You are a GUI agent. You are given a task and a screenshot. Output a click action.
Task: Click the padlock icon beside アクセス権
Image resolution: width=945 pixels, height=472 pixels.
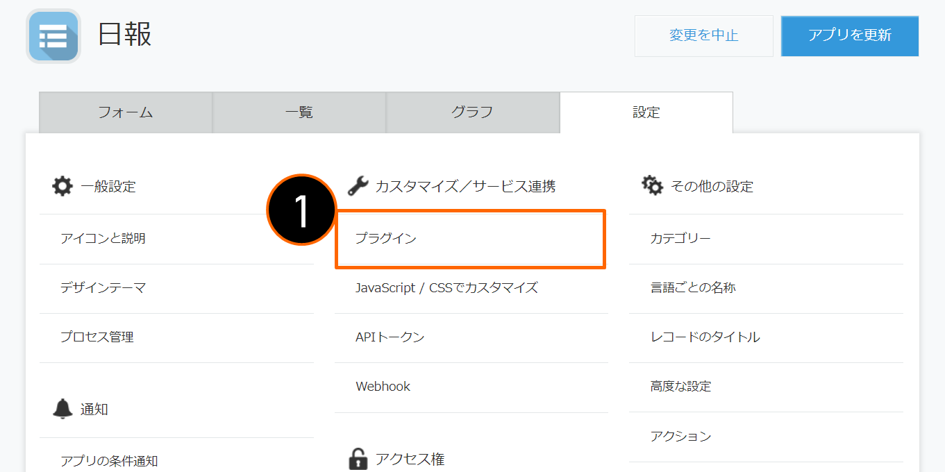(x=358, y=459)
